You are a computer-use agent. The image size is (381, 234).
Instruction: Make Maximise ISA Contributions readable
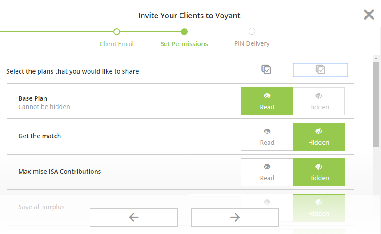pyautogui.click(x=267, y=172)
